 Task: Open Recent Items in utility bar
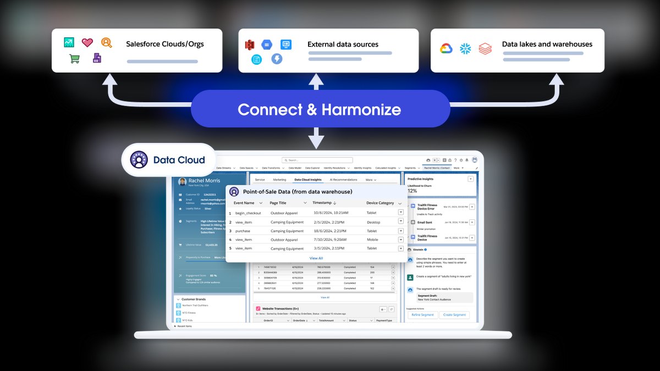pyautogui.click(x=183, y=326)
